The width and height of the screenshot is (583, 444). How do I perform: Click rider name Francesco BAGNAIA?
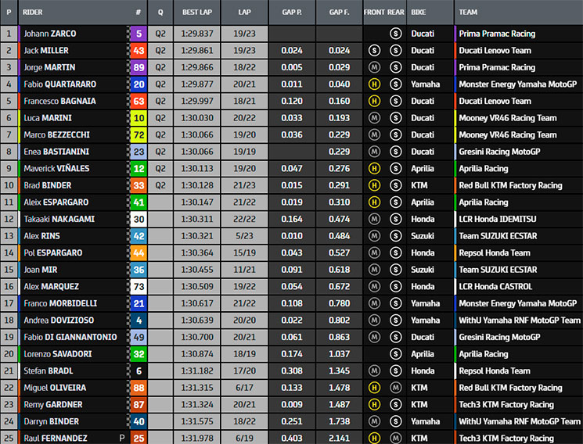pyautogui.click(x=59, y=101)
